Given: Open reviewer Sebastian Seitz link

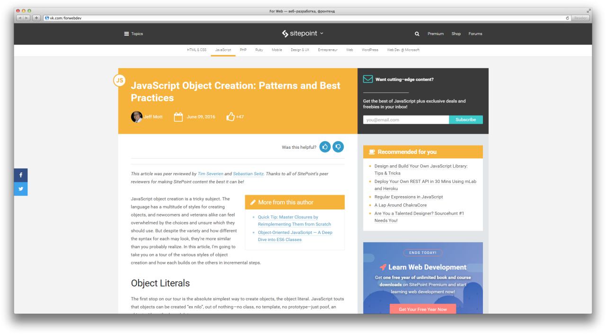Looking at the screenshot, I should (x=248, y=174).
